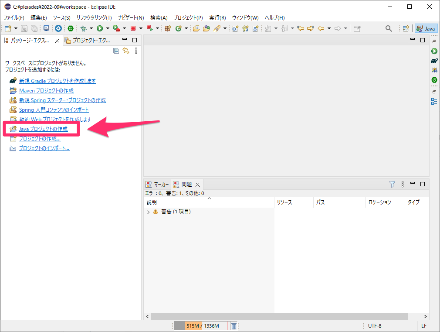Click the Save disk icon
Viewport: 440px width, 332px height.
(24, 28)
